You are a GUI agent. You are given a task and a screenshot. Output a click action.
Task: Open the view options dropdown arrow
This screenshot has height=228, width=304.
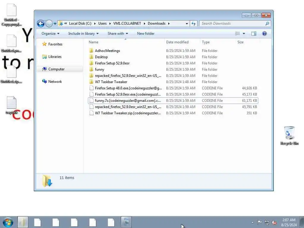244,34
